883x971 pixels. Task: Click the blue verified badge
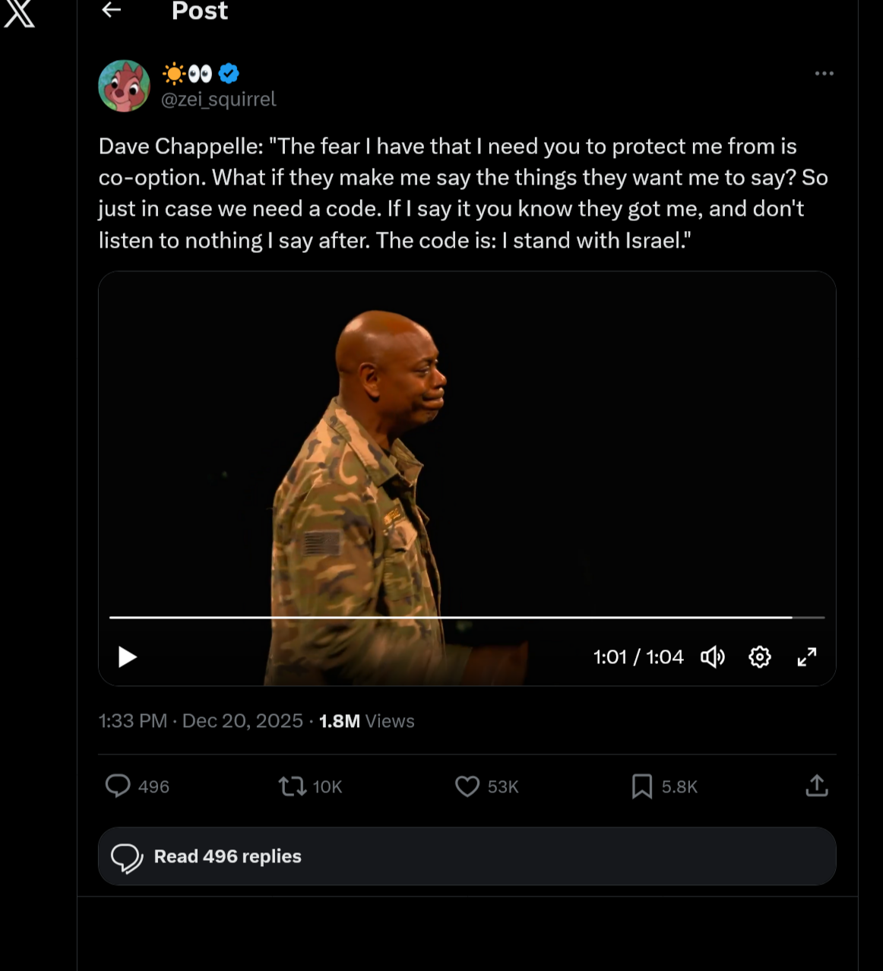coord(229,74)
